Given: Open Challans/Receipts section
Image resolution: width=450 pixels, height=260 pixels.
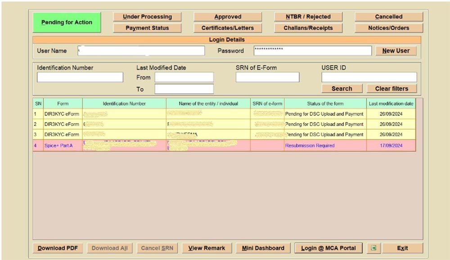Looking at the screenshot, I should click(x=308, y=28).
